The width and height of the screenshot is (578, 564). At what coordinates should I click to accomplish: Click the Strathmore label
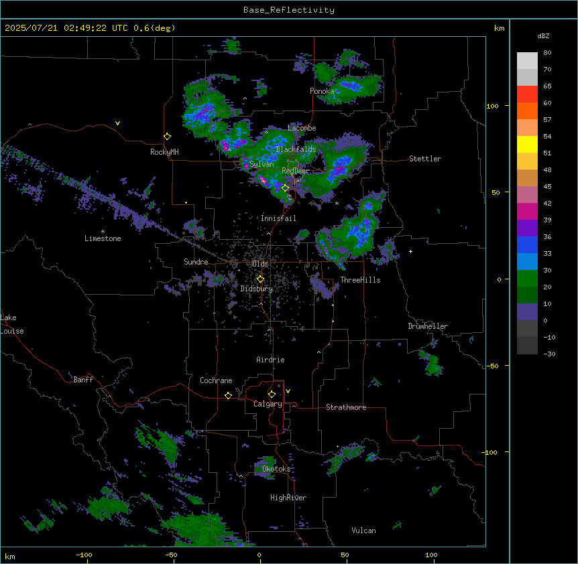coord(346,407)
